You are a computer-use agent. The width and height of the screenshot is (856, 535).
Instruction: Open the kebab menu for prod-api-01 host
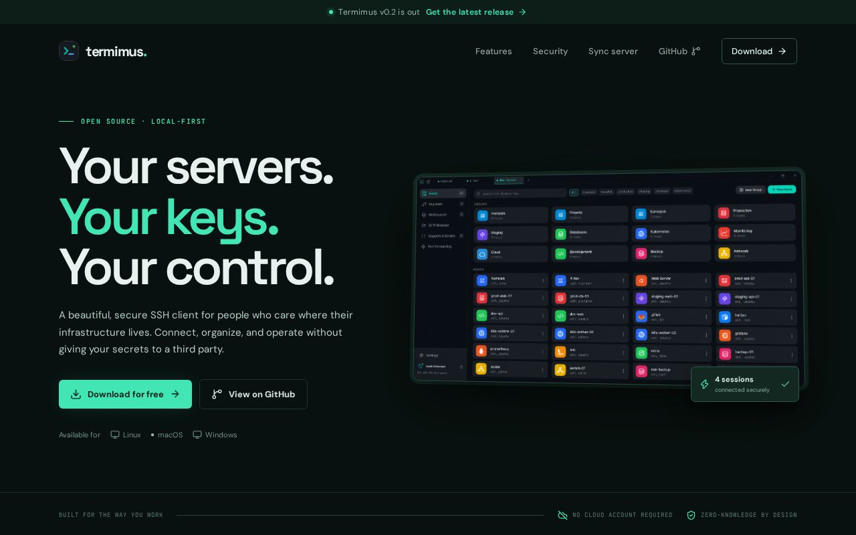tap(791, 281)
